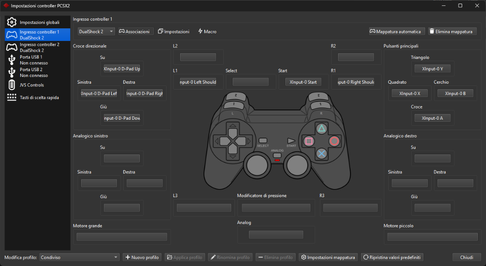Open Impostazioni mappatura
486x266 pixels.
(x=328, y=257)
